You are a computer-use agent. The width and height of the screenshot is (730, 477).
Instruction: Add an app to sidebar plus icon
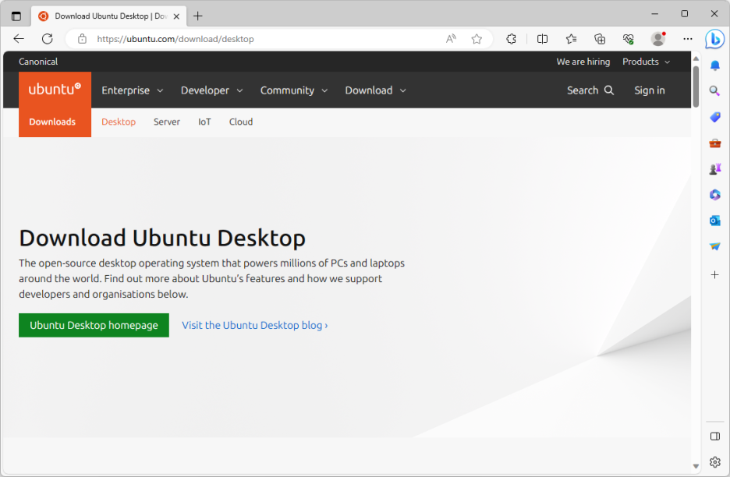click(x=715, y=274)
